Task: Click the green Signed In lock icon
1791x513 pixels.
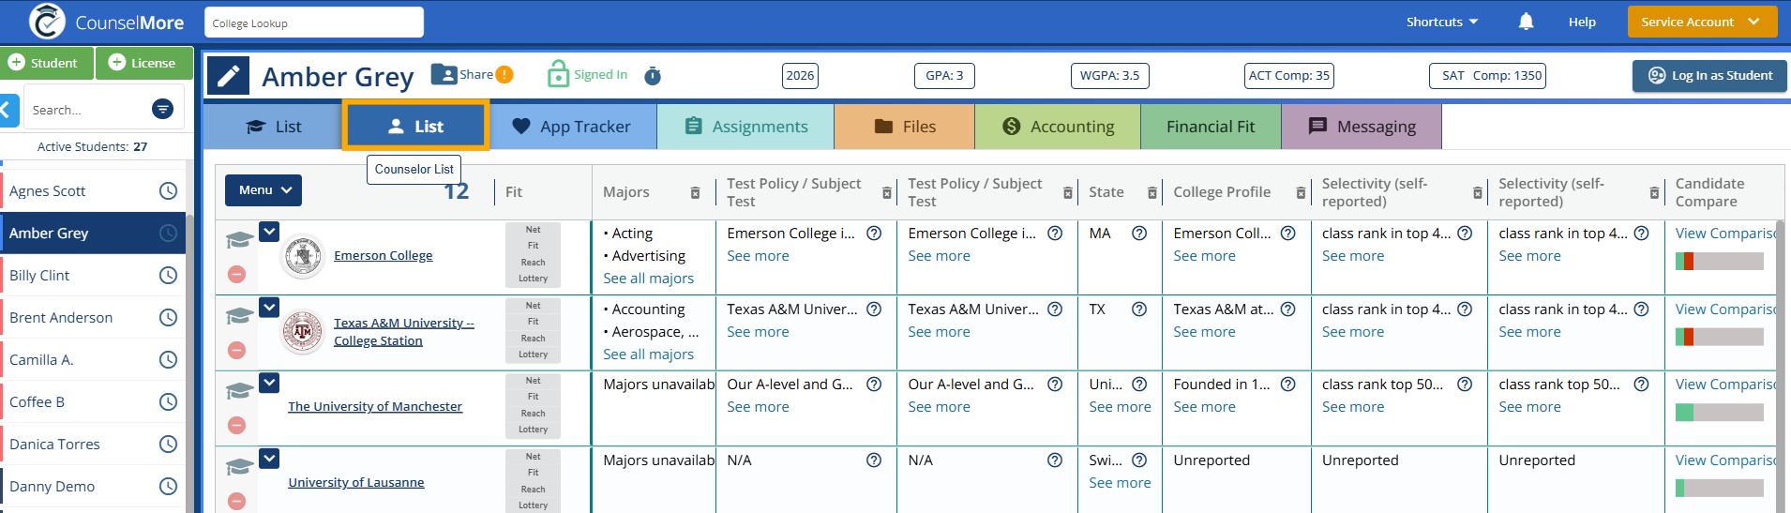Action: point(558,74)
